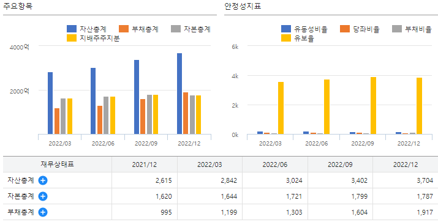Screen dimensions: 438x222
Task: Click the 2022/09 axis label in 안정성지표 chart
Action: point(363,144)
